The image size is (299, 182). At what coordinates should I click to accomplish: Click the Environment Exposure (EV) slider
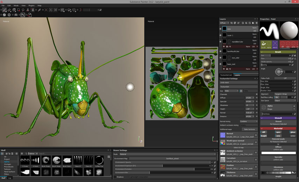tap(164, 166)
